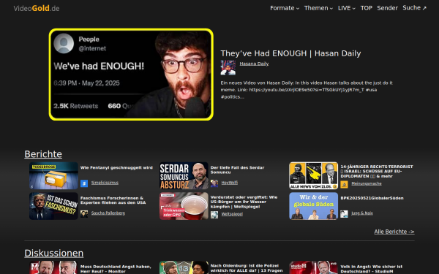Open the Serdar Somuncus Absturz thumbnail
This screenshot has height=274, width=439.
(184, 175)
